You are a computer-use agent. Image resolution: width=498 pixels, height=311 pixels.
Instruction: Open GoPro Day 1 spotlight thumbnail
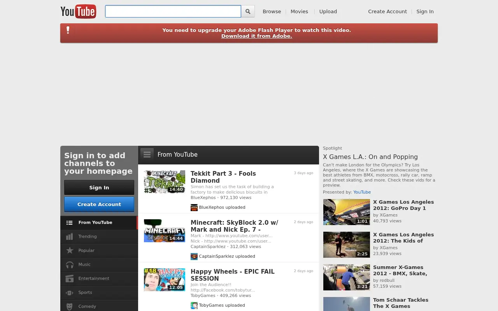347,212
